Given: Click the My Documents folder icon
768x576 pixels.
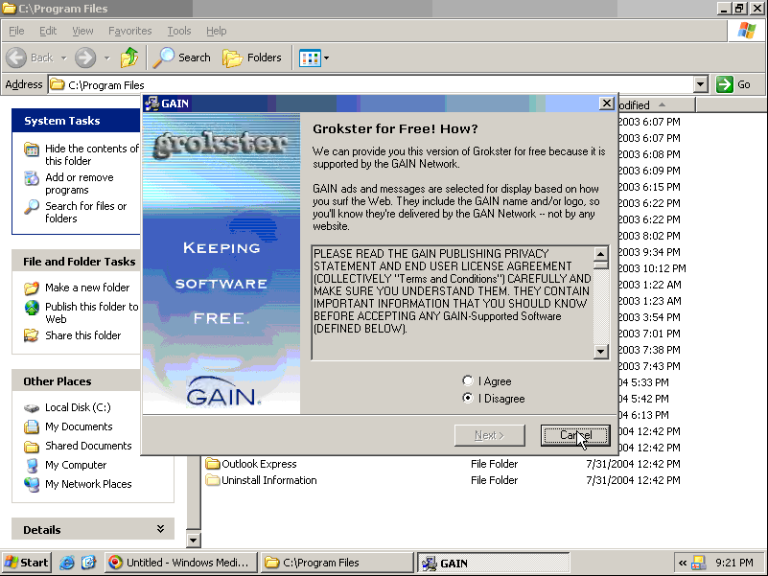Looking at the screenshot, I should 32,426.
